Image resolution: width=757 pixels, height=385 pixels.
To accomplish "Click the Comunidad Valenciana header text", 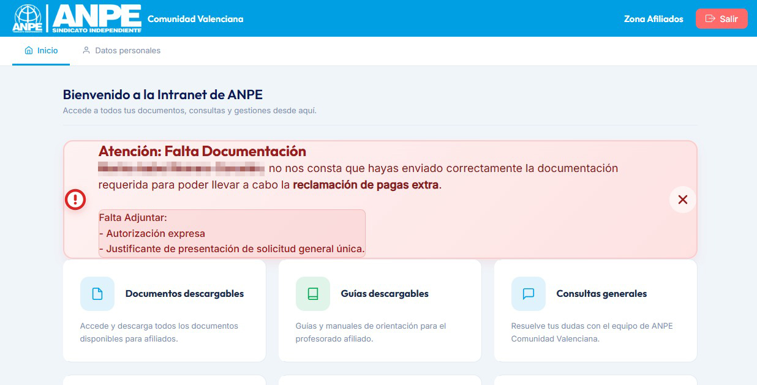I will click(195, 19).
